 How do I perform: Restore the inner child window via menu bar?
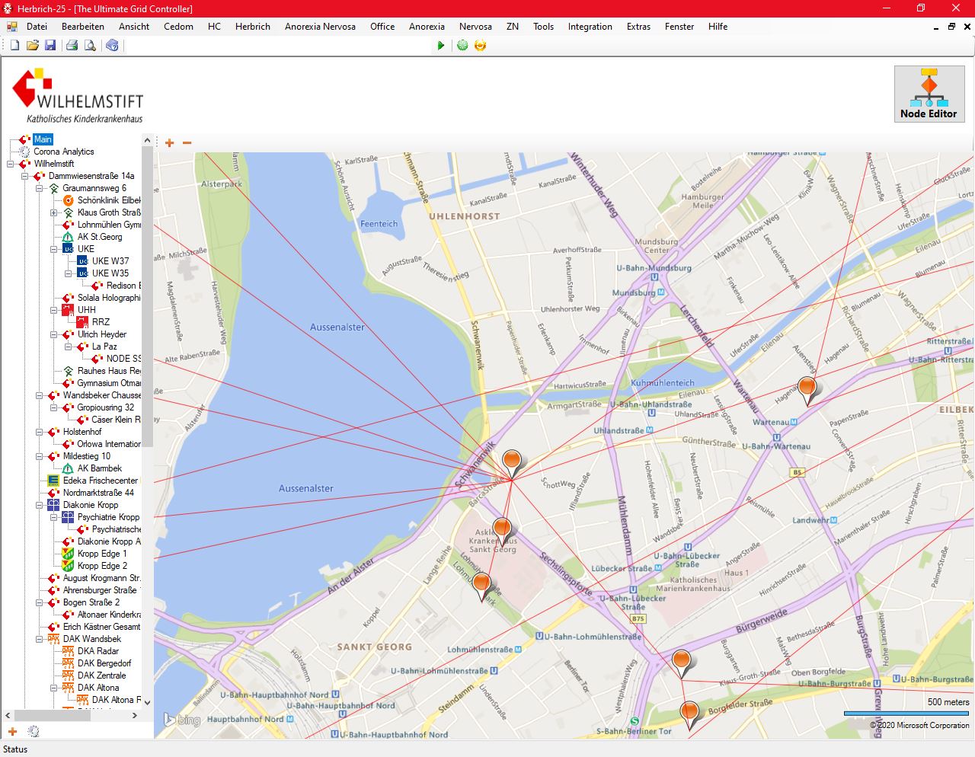[x=951, y=26]
